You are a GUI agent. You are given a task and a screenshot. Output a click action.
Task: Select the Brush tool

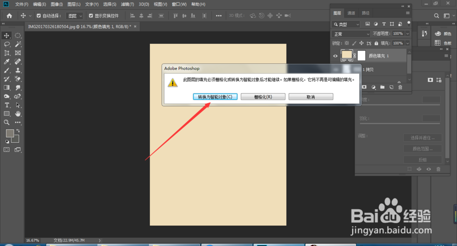tap(6, 70)
